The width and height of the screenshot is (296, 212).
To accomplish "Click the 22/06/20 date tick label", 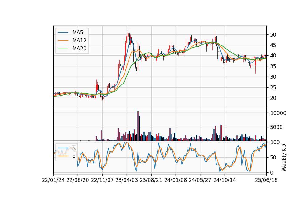I will (78, 180).
